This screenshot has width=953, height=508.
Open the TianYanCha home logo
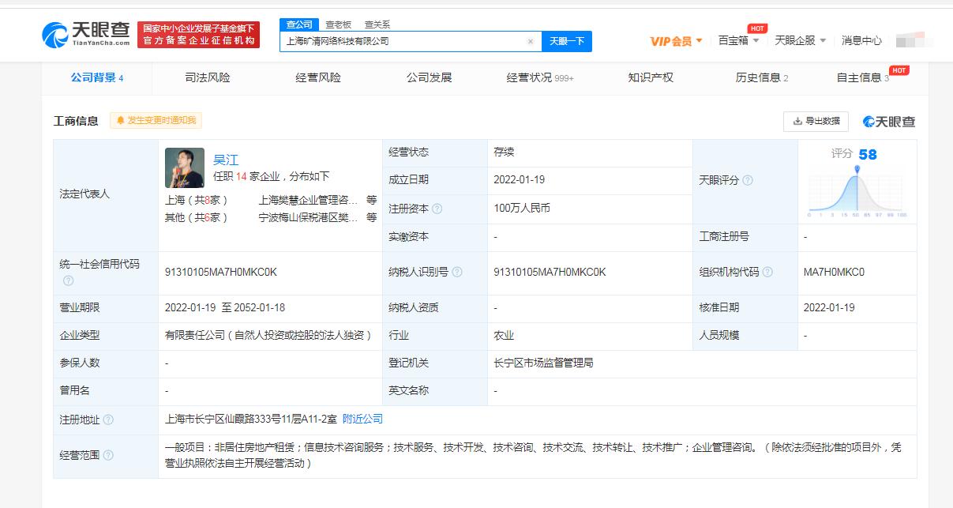pyautogui.click(x=85, y=33)
